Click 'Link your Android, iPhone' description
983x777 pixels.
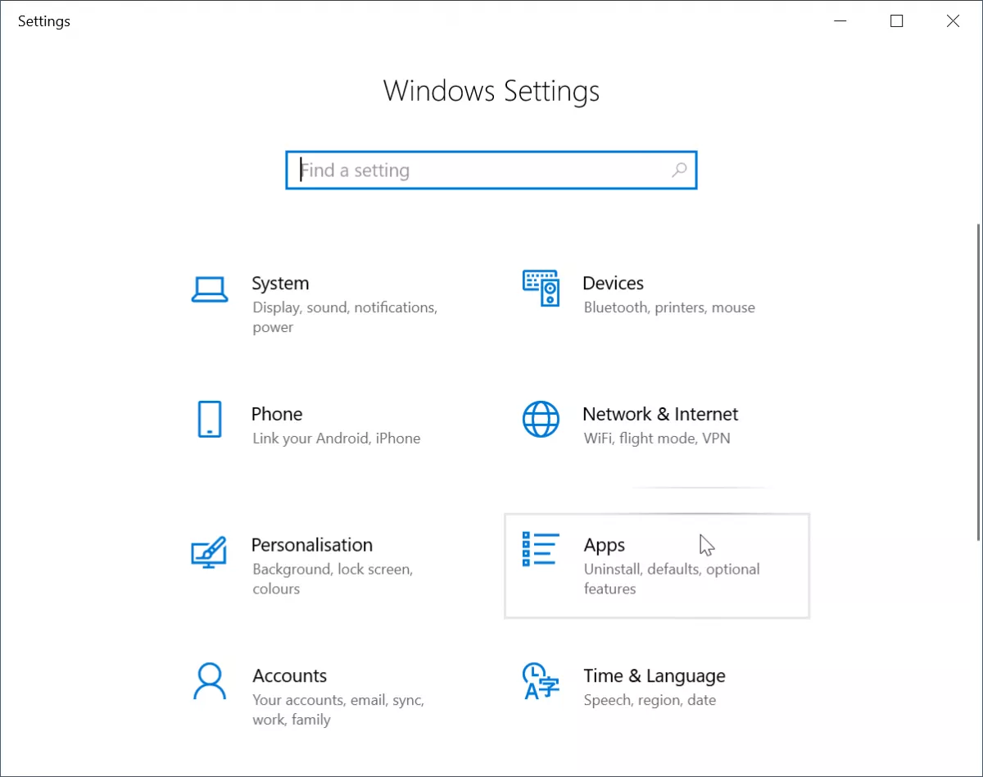point(337,438)
